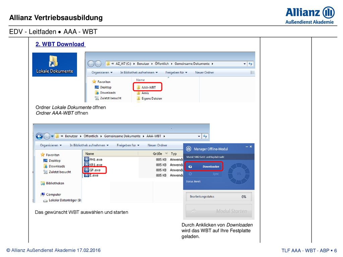
Task: Expand address bar dropdown in lower Explorer
Action: (199, 136)
